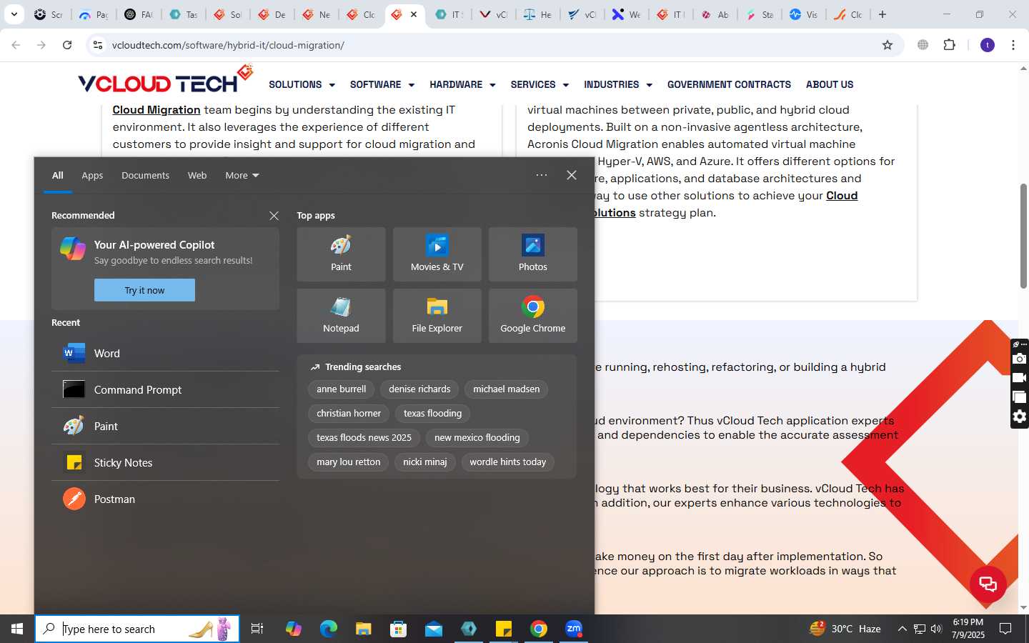
Task: Open Sticky Notes from Recent list
Action: [x=165, y=462]
